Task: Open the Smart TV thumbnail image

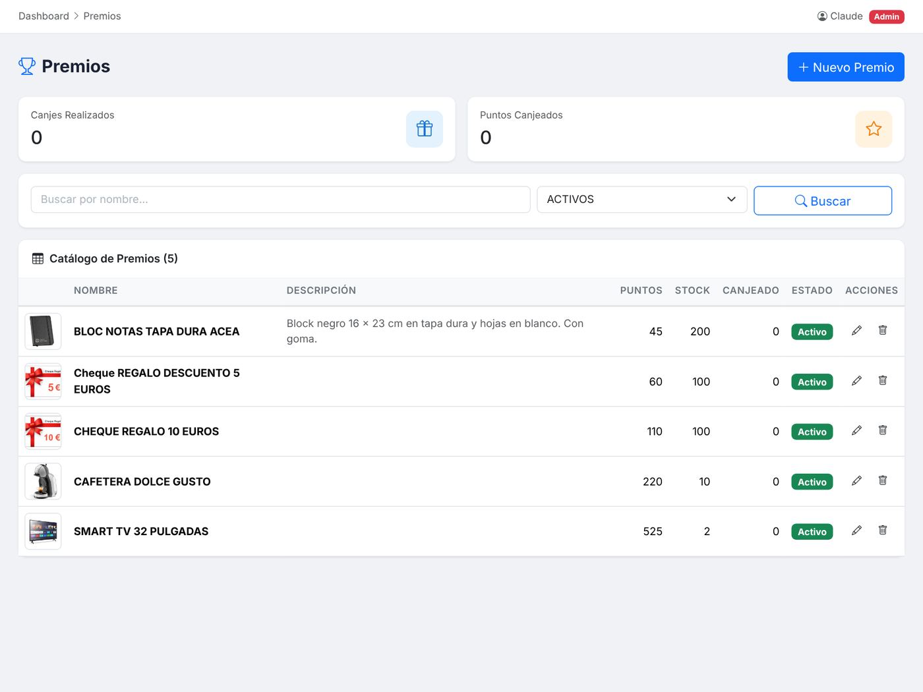Action: pos(43,531)
